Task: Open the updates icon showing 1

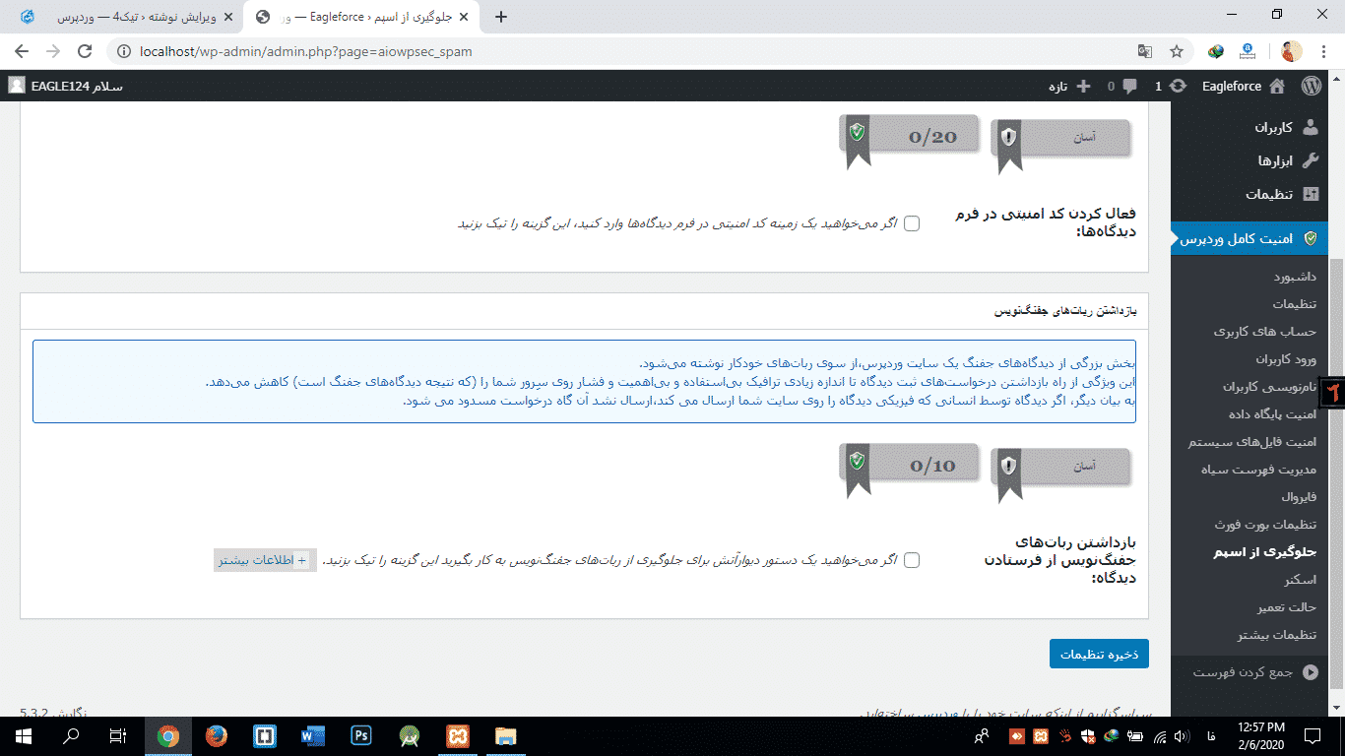Action: coord(1170,86)
